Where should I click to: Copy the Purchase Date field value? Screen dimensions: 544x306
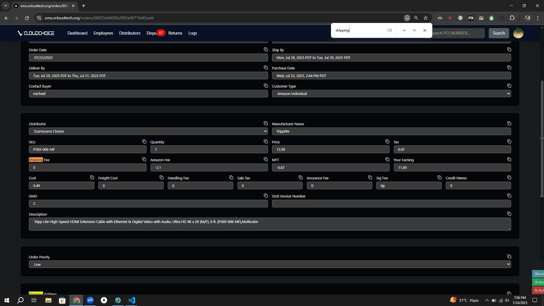point(509,68)
